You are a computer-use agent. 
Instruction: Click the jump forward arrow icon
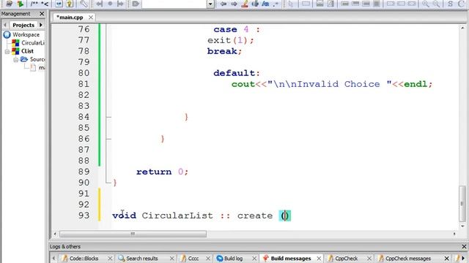pos(234,4)
